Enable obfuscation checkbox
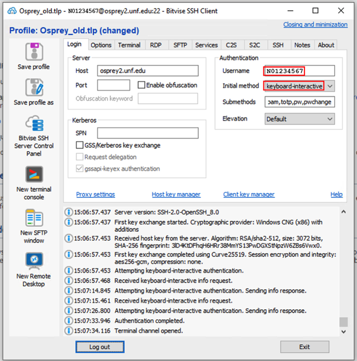 141,85
